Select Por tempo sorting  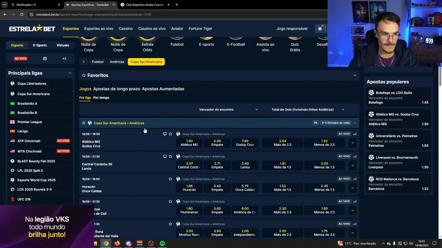101,98
